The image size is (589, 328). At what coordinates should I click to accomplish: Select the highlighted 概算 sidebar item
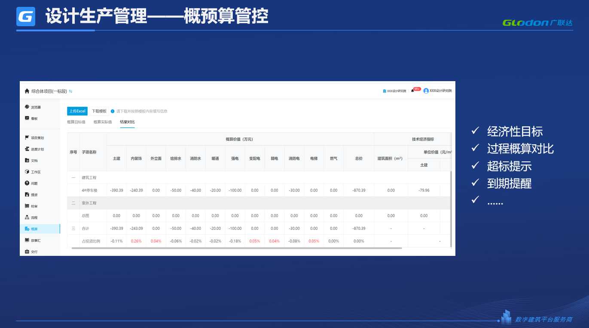click(x=40, y=229)
